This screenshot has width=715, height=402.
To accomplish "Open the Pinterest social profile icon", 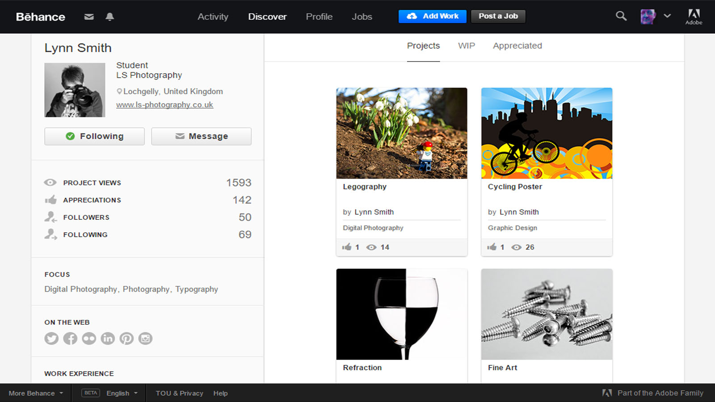I will click(x=126, y=339).
